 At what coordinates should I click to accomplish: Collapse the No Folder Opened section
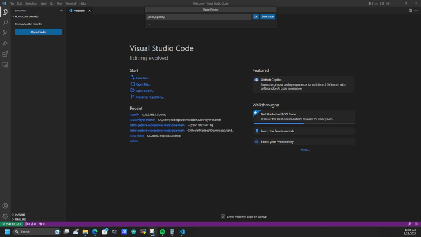click(x=28, y=17)
